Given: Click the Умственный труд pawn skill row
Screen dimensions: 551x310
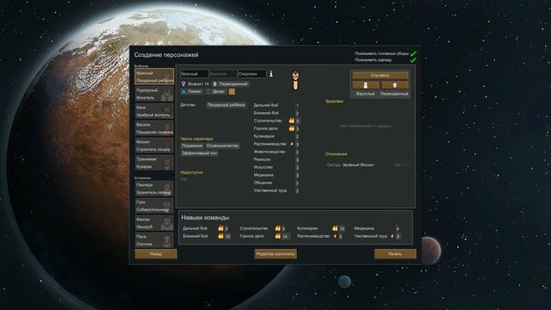Looking at the screenshot, I should coord(276,190).
